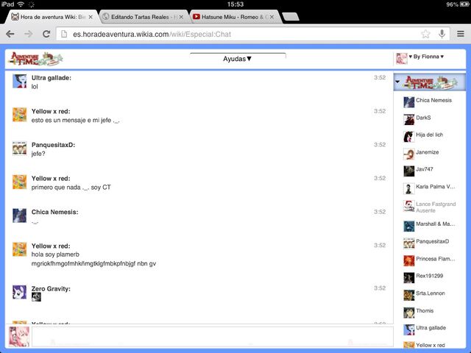The height and width of the screenshot is (353, 471).
Task: Click Zero Gravity's avatar in the chat
Action: point(20,293)
